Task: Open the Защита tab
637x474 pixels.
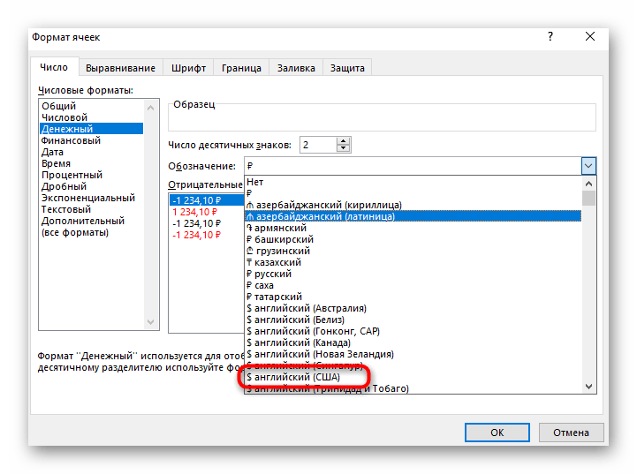Action: (347, 68)
